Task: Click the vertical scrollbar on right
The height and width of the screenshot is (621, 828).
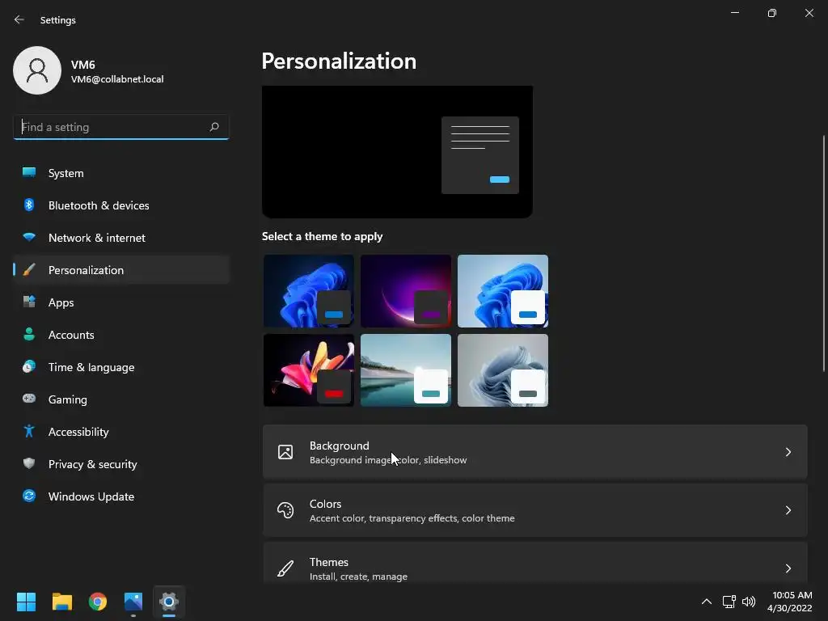Action: pos(824,253)
